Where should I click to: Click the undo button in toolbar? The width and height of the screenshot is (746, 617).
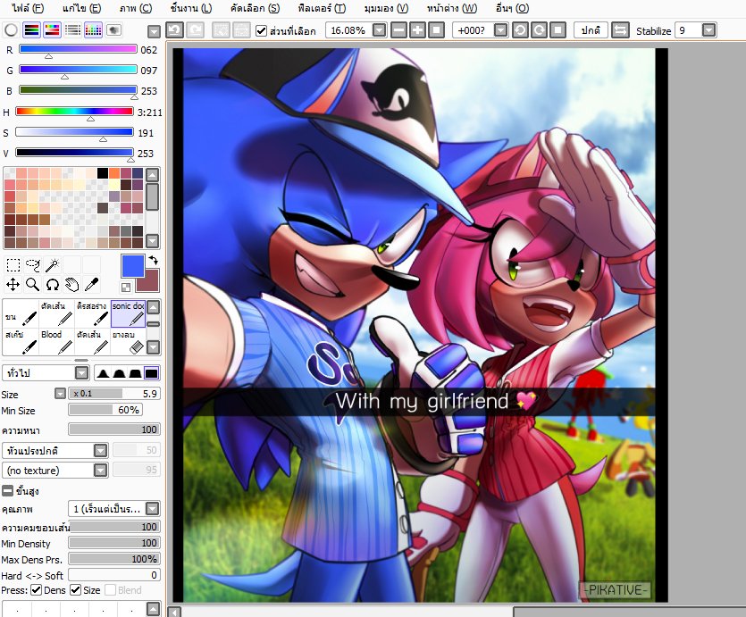coord(174,30)
